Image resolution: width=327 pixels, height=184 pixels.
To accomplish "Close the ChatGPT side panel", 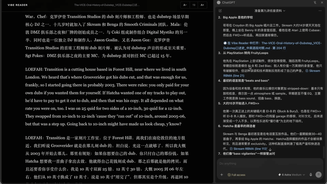I will (x=322, y=2).
